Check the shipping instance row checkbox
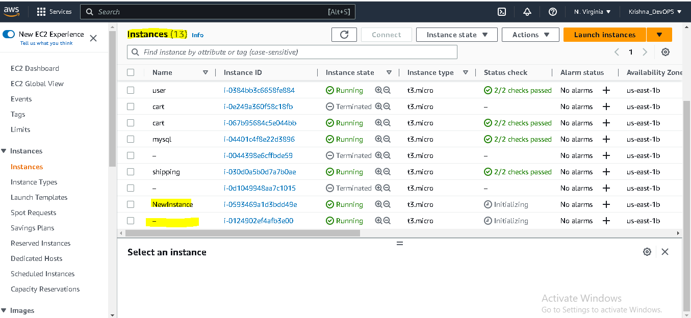 (x=131, y=171)
